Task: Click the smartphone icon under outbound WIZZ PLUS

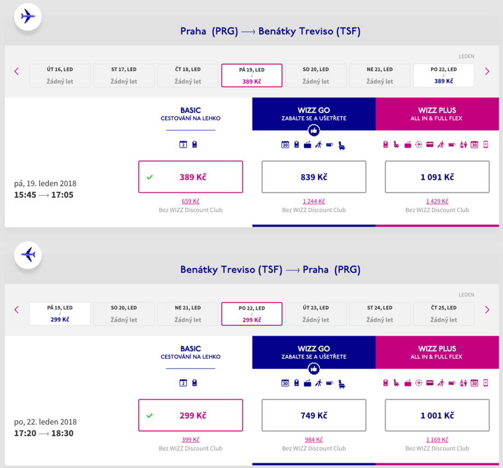Action: click(x=486, y=145)
